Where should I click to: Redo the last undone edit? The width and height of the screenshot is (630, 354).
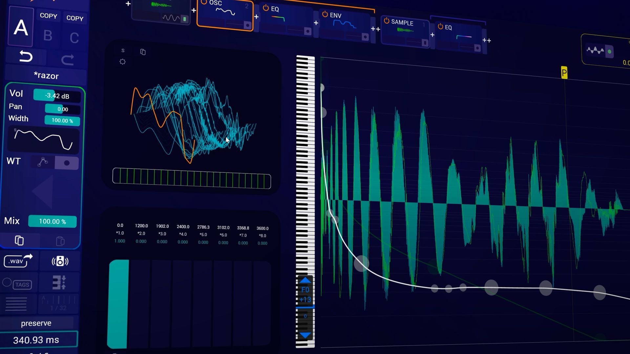(x=68, y=59)
